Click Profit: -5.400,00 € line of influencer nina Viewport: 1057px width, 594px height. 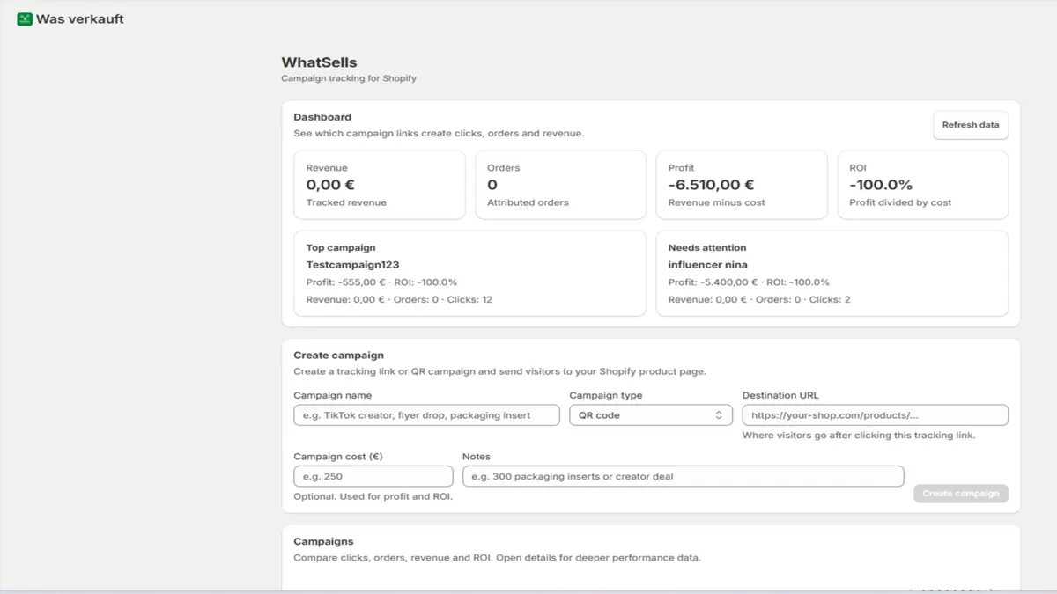point(749,282)
